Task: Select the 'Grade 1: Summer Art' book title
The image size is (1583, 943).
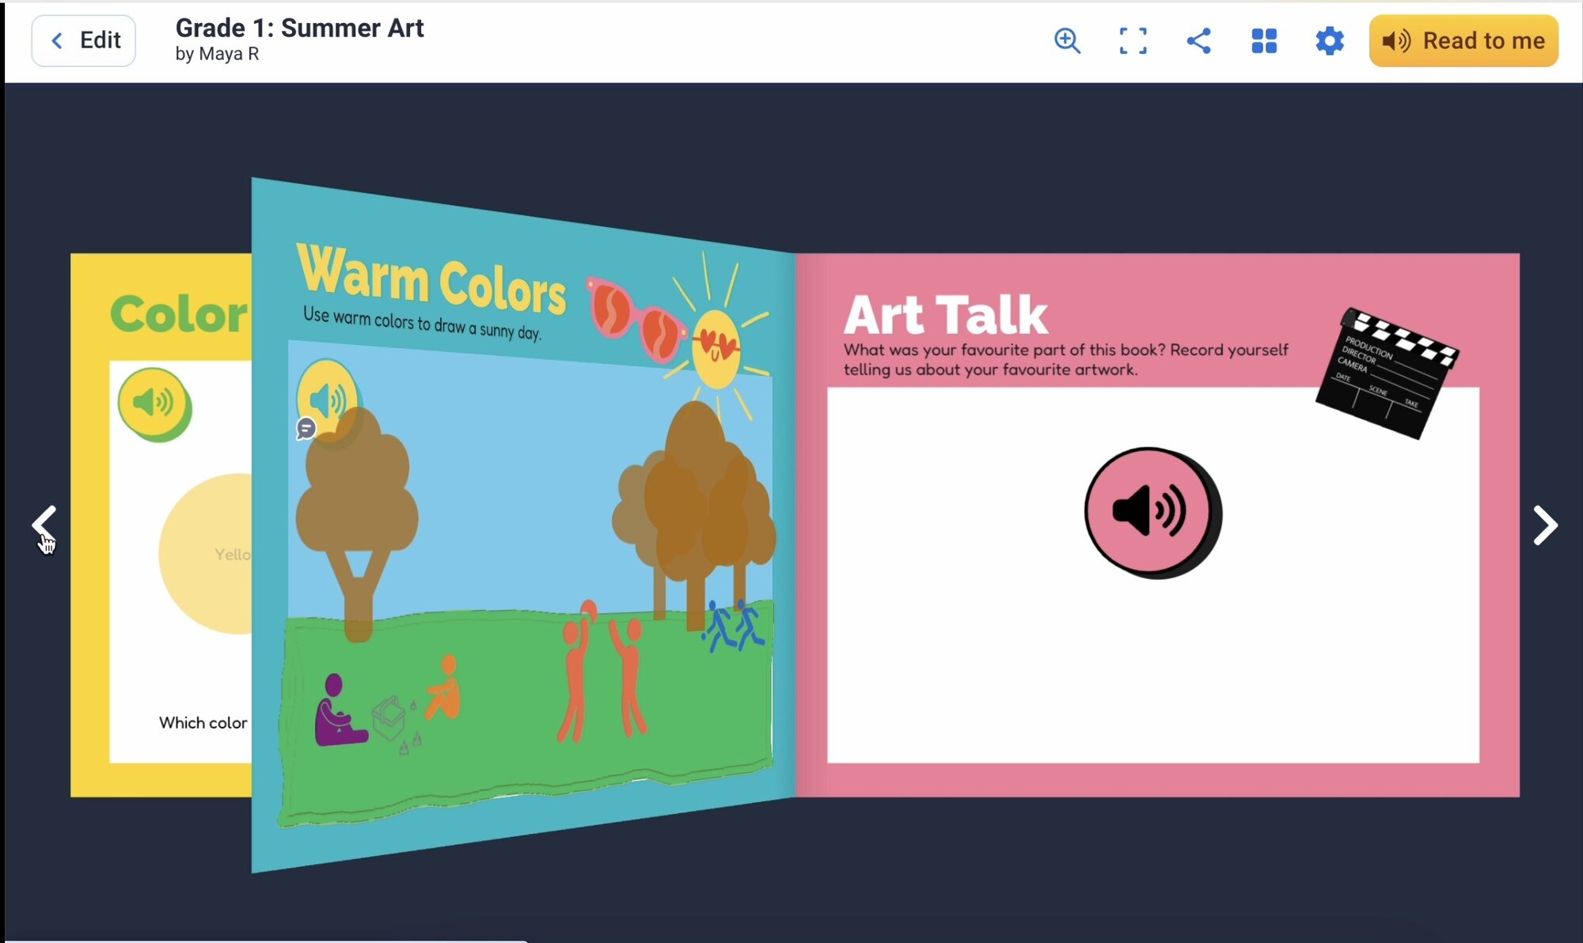Action: click(x=299, y=28)
